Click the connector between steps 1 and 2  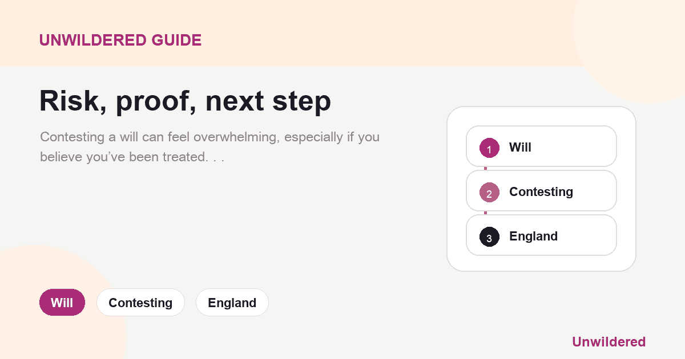[x=485, y=169]
